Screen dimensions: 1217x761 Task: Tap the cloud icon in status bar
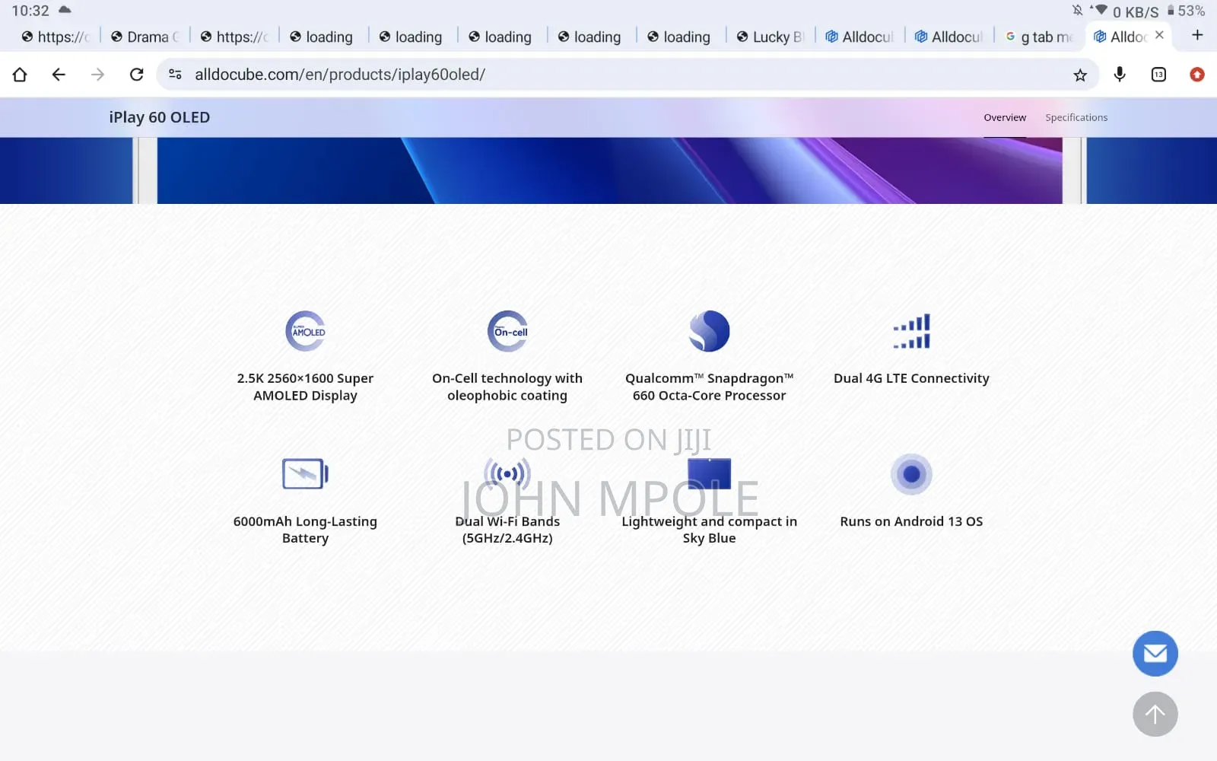click(x=65, y=10)
